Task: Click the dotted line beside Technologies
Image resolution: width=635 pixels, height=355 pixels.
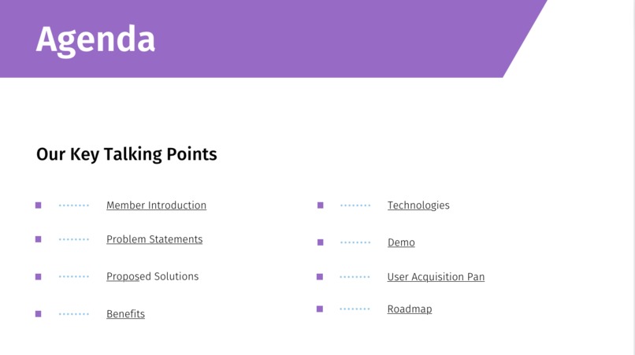Action: (x=355, y=205)
